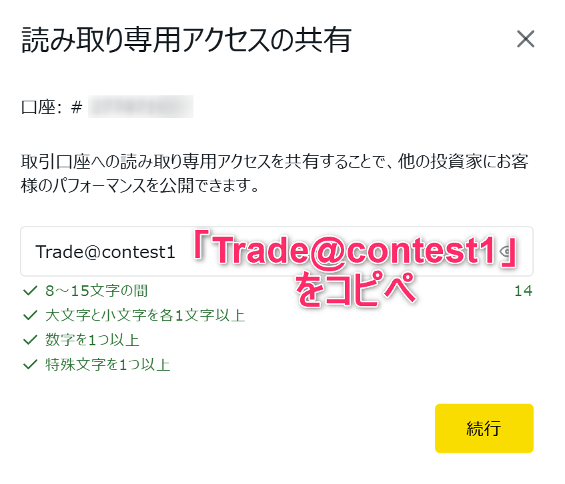
Task: Select the 大文字と小文字を各1文字以上 requirement text
Action: pos(145,315)
